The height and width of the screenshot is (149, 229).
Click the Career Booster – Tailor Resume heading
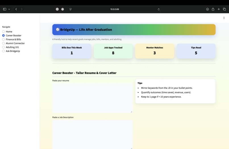coord(84,73)
